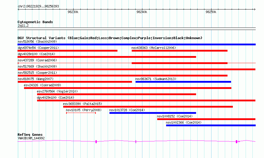The width and height of the screenshot is (264, 158).
Task: Click the nsv963671 blue gain bar
Action: tap(183, 82)
